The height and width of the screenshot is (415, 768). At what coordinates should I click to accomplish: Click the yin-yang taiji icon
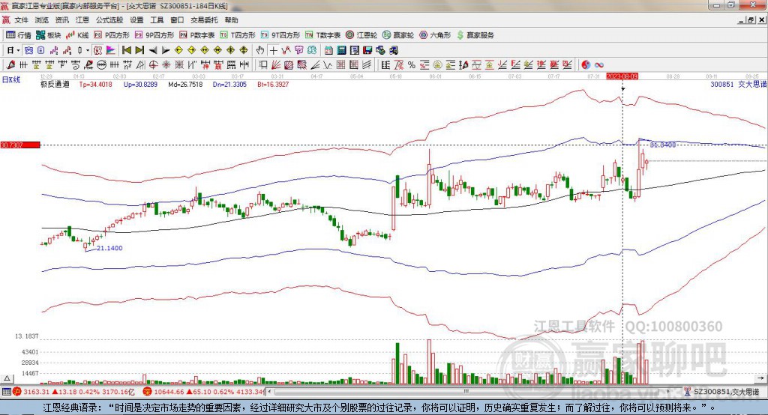tap(586, 64)
